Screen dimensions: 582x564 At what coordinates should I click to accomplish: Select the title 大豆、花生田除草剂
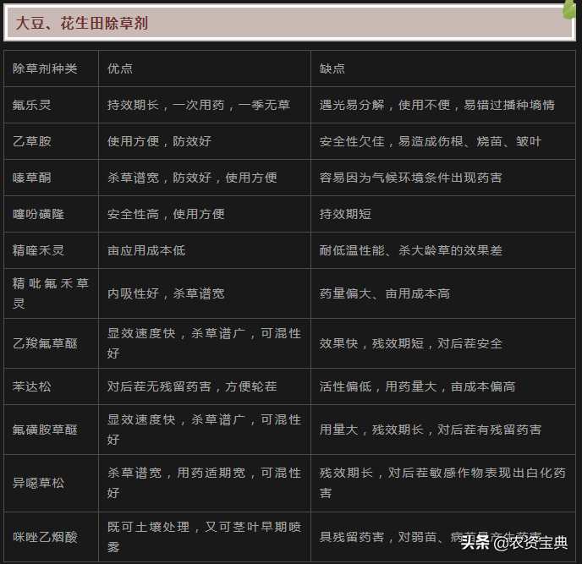pyautogui.click(x=82, y=24)
